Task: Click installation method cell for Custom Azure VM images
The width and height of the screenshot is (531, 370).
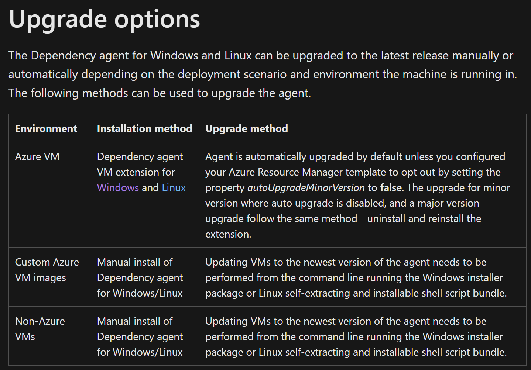Action: 140,277
